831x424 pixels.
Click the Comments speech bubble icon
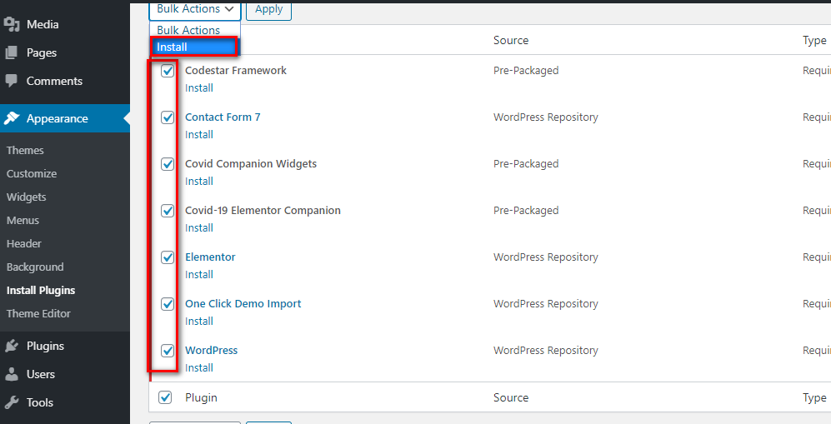tap(12, 81)
